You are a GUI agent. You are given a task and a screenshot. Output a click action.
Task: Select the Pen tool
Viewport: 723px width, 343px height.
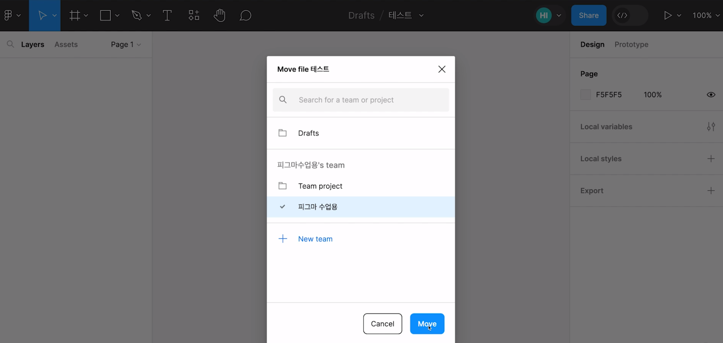click(x=137, y=15)
